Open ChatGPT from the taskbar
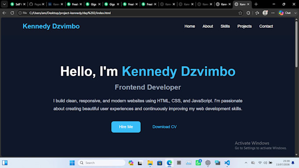This screenshot has height=168, width=299. point(208,163)
